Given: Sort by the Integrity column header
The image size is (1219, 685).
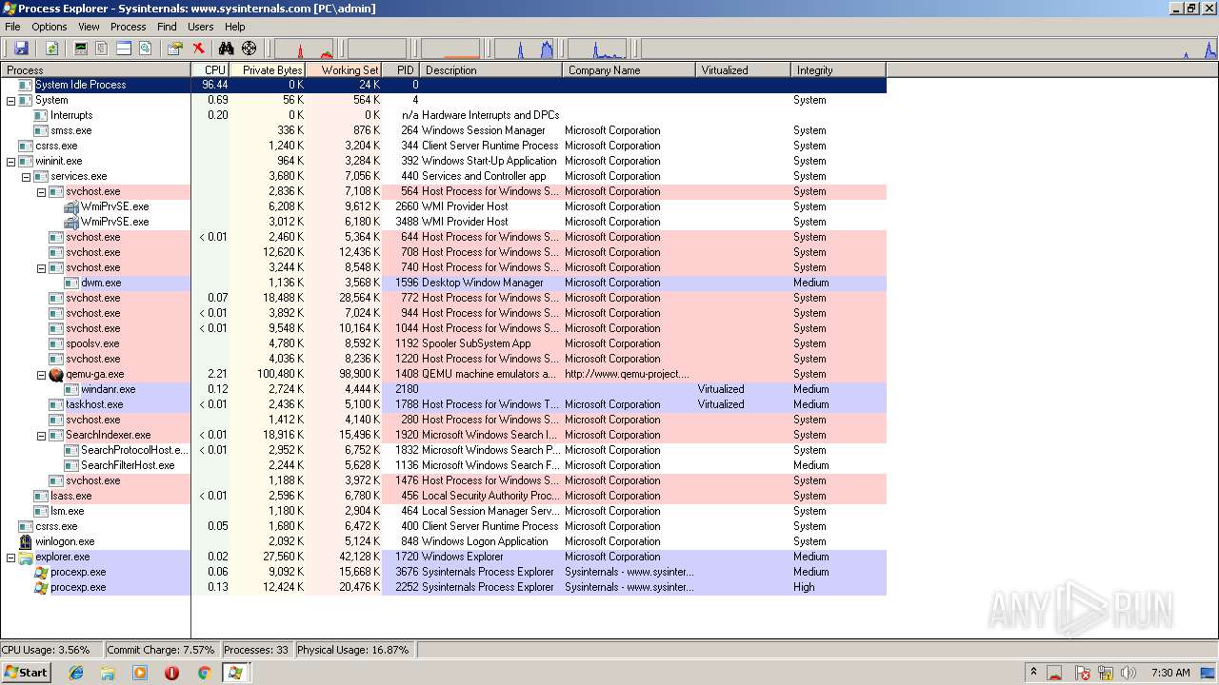Looking at the screenshot, I should coord(839,69).
